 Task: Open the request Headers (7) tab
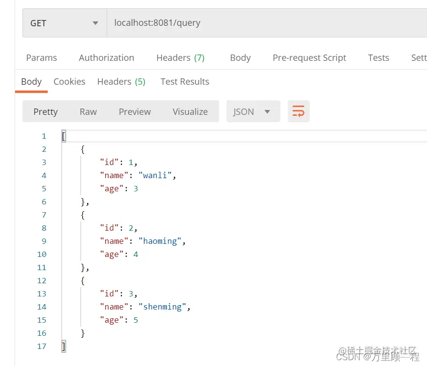tap(180, 58)
